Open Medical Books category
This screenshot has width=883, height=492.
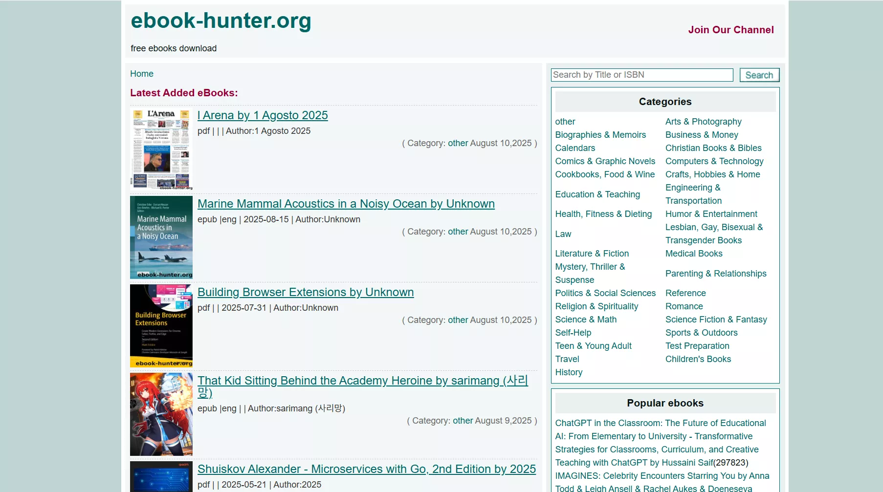coord(694,254)
